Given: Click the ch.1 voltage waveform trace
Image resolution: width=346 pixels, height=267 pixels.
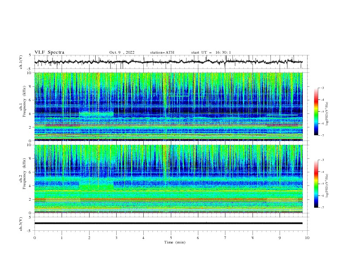Looking at the screenshot, I should [x=168, y=62].
